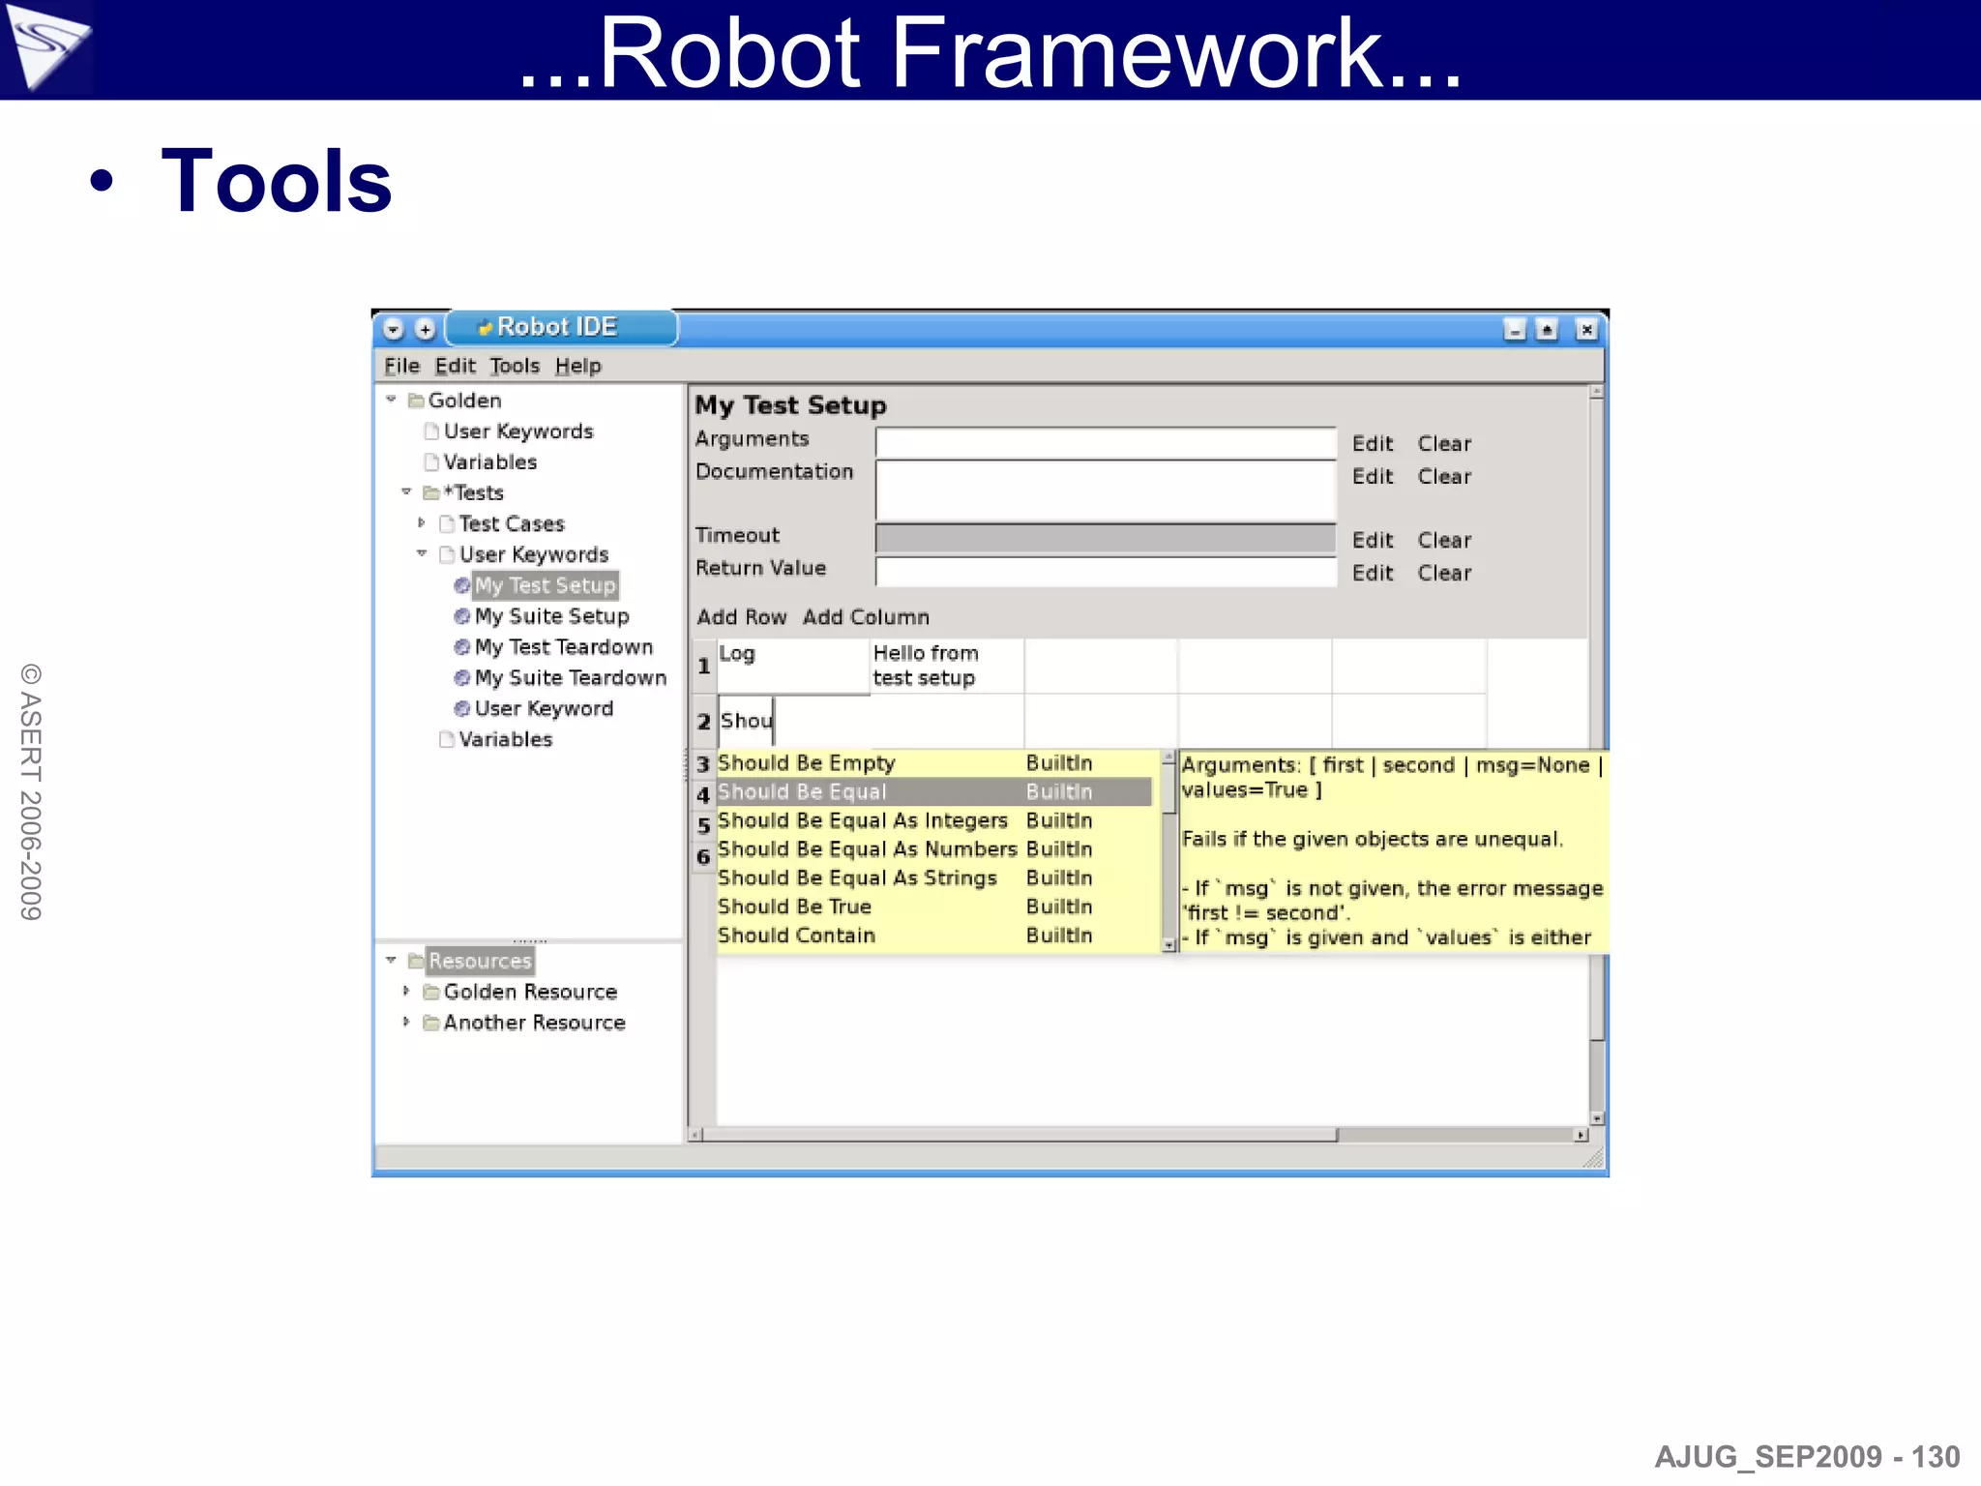The height and width of the screenshot is (1486, 1981).
Task: Click Edit for Arguments
Action: tap(1373, 443)
